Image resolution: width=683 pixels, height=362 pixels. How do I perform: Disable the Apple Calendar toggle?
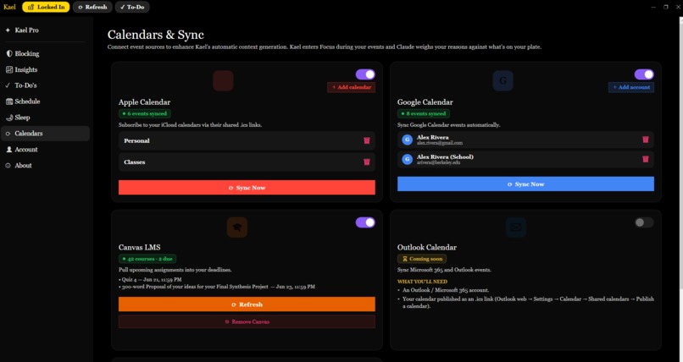pyautogui.click(x=365, y=74)
